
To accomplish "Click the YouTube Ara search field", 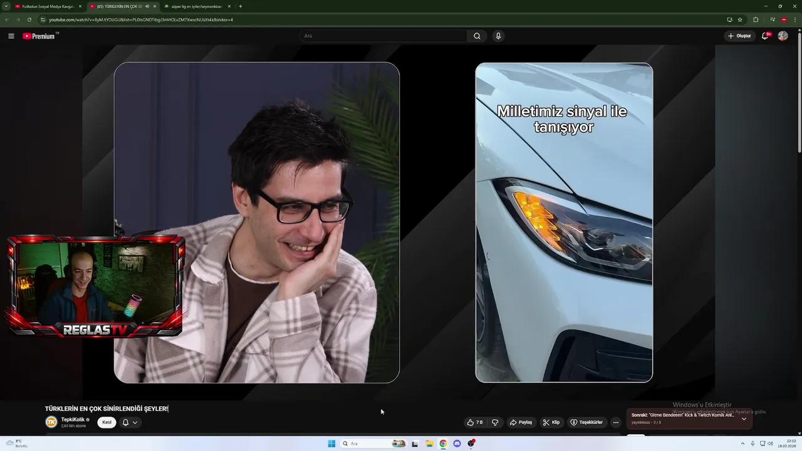I will click(383, 36).
